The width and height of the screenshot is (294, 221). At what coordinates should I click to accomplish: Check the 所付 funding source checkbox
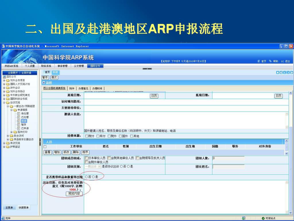click(x=98, y=136)
